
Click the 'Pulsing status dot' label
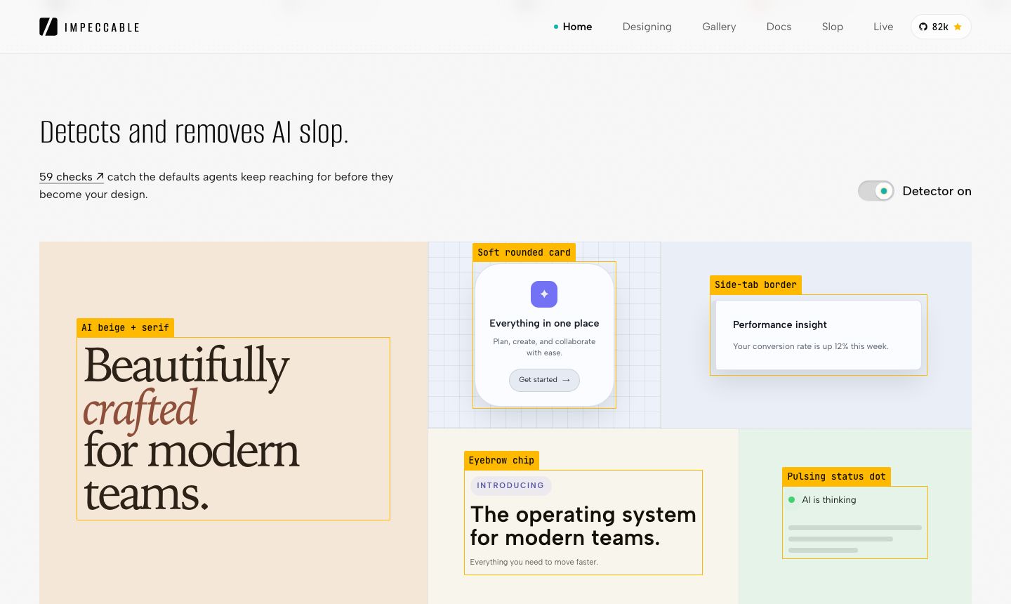[836, 476]
